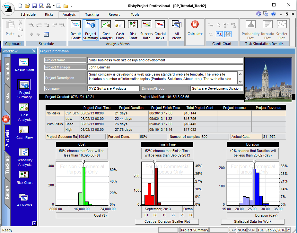This screenshot has width=297, height=233.
Task: Select vertical Schedule tab in Workflow
Action: (7, 71)
